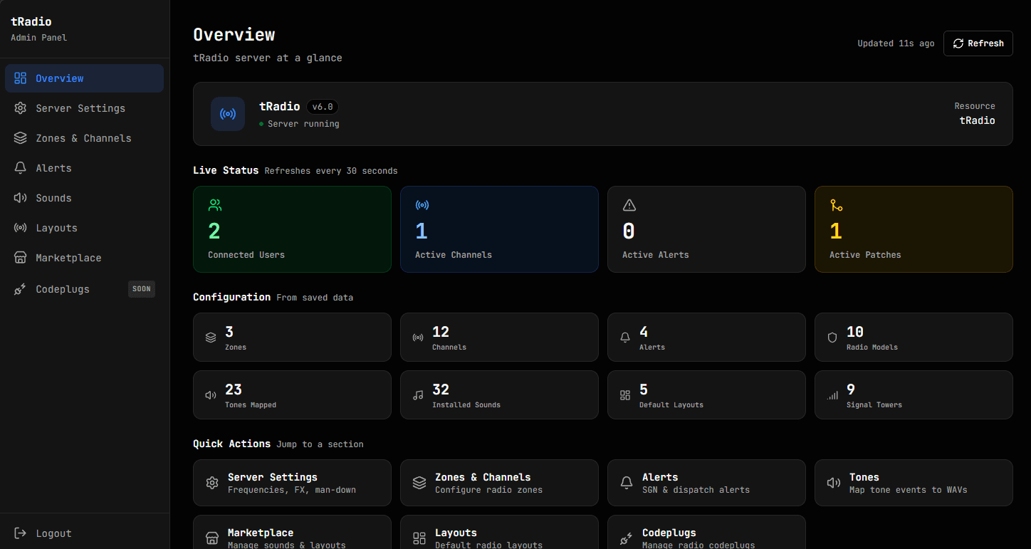Click the Zones layers icon in Configuration
Viewport: 1031px width, 549px height.
pos(211,338)
